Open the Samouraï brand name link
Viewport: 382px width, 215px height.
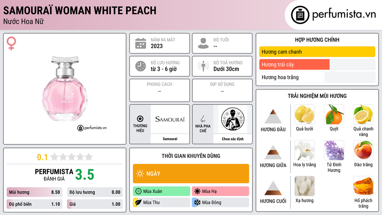pyautogui.click(x=170, y=139)
